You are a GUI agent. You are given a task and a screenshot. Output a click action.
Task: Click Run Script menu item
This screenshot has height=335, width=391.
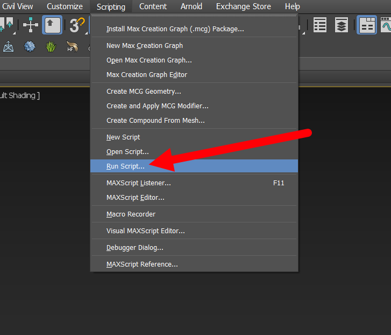(194, 166)
